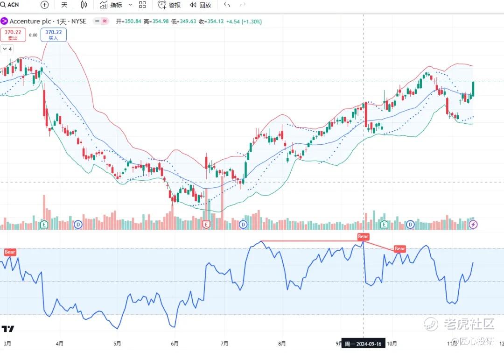This screenshot has height=353, width=504.
Task: Redo the chart action
Action: pos(243,5)
